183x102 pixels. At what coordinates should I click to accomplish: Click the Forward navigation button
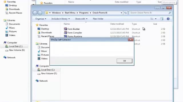[x=40, y=13]
